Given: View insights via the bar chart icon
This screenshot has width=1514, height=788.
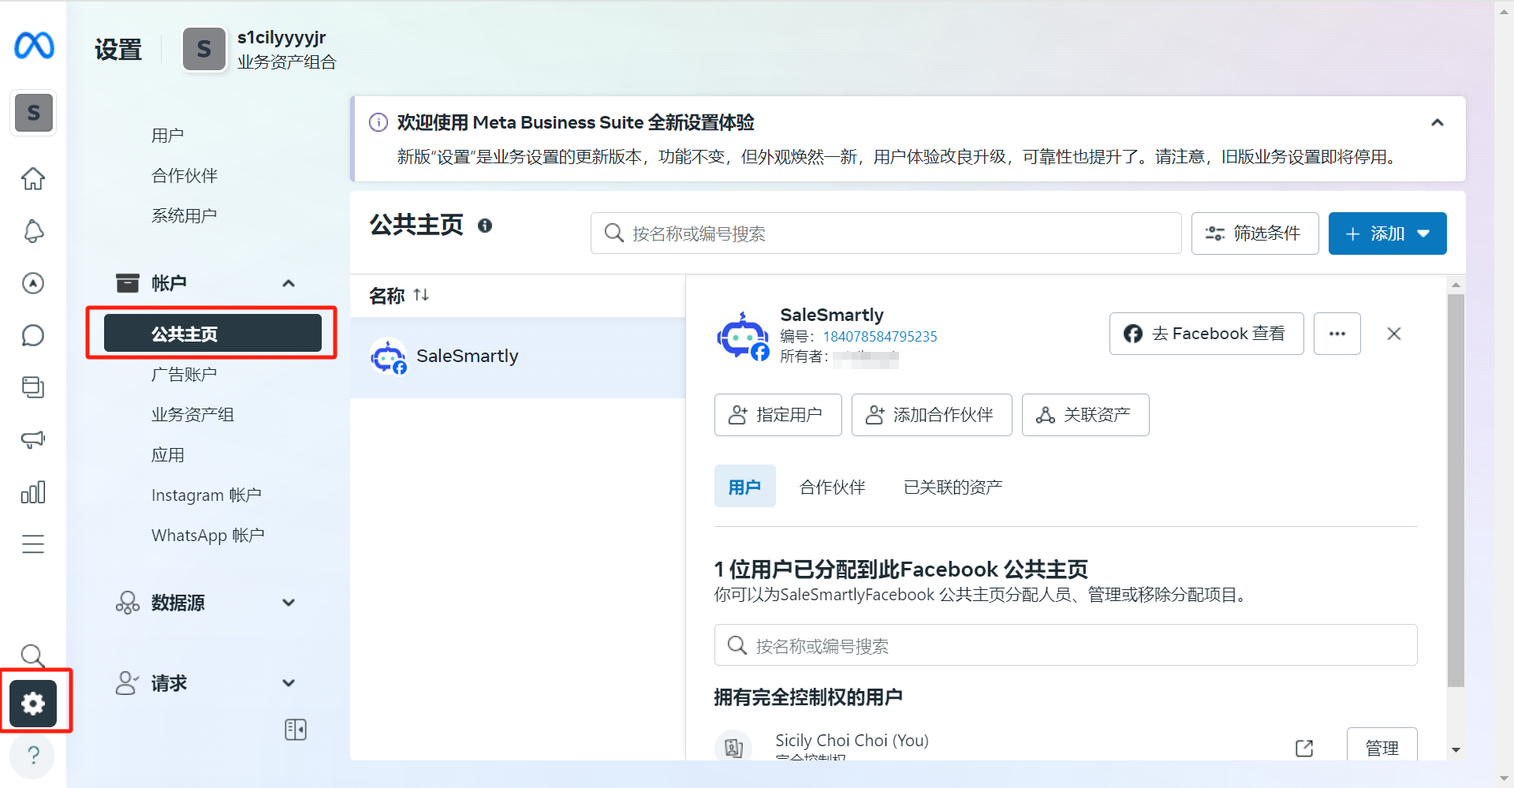Looking at the screenshot, I should point(33,491).
